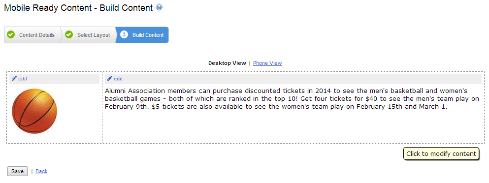The height and width of the screenshot is (183, 489).
Task: Click the gray edit bar of the image block
Action: pyautogui.click(x=54, y=79)
